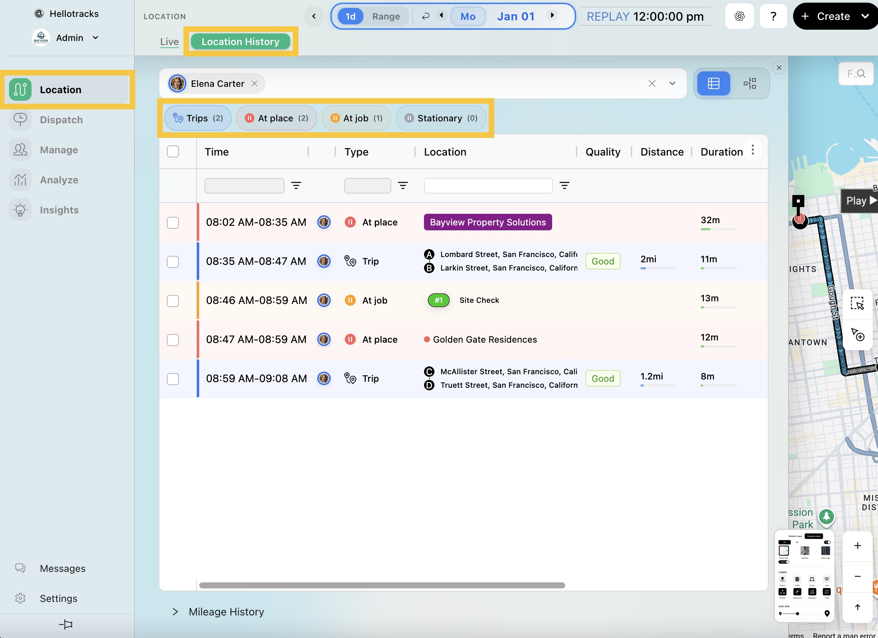
Task: Tick the Site Check job row checkbox
Action: 173,301
